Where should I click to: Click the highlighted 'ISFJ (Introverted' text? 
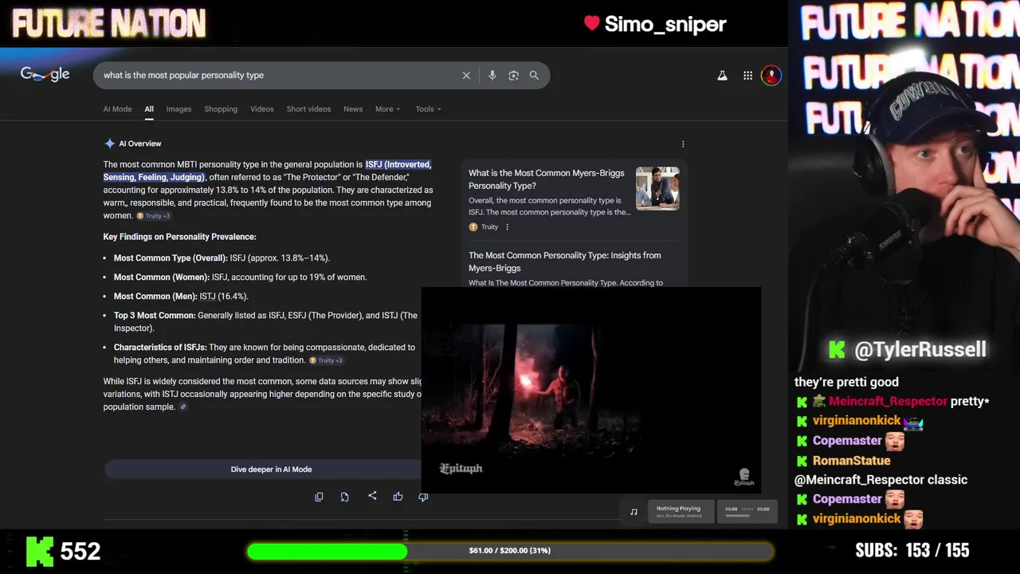coord(398,165)
